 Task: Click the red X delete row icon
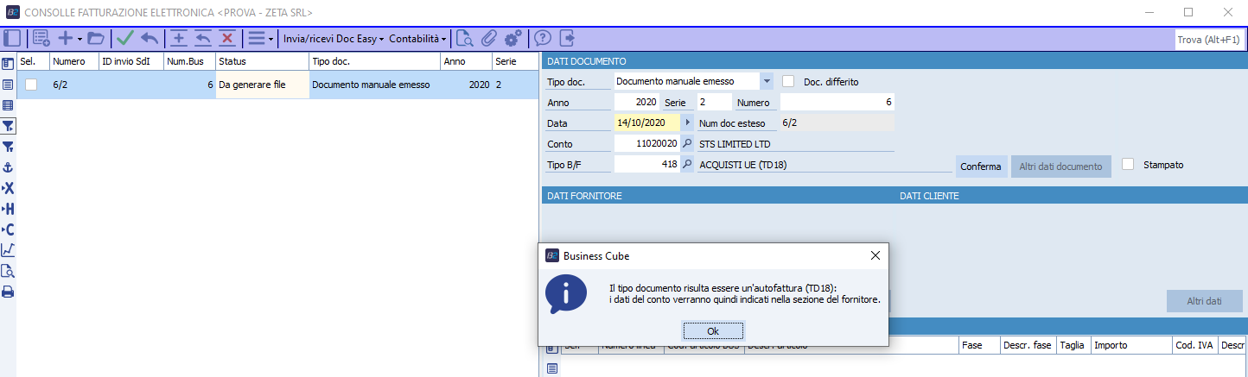[x=227, y=38]
